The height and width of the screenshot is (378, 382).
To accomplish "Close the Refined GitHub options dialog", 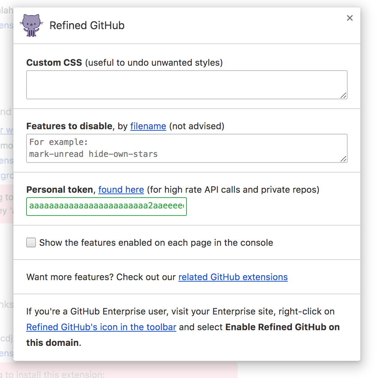I will [349, 18].
